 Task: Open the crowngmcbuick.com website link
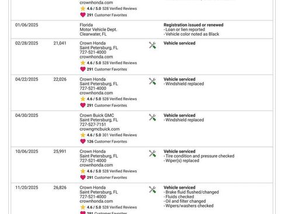pyautogui.click(x=99, y=129)
